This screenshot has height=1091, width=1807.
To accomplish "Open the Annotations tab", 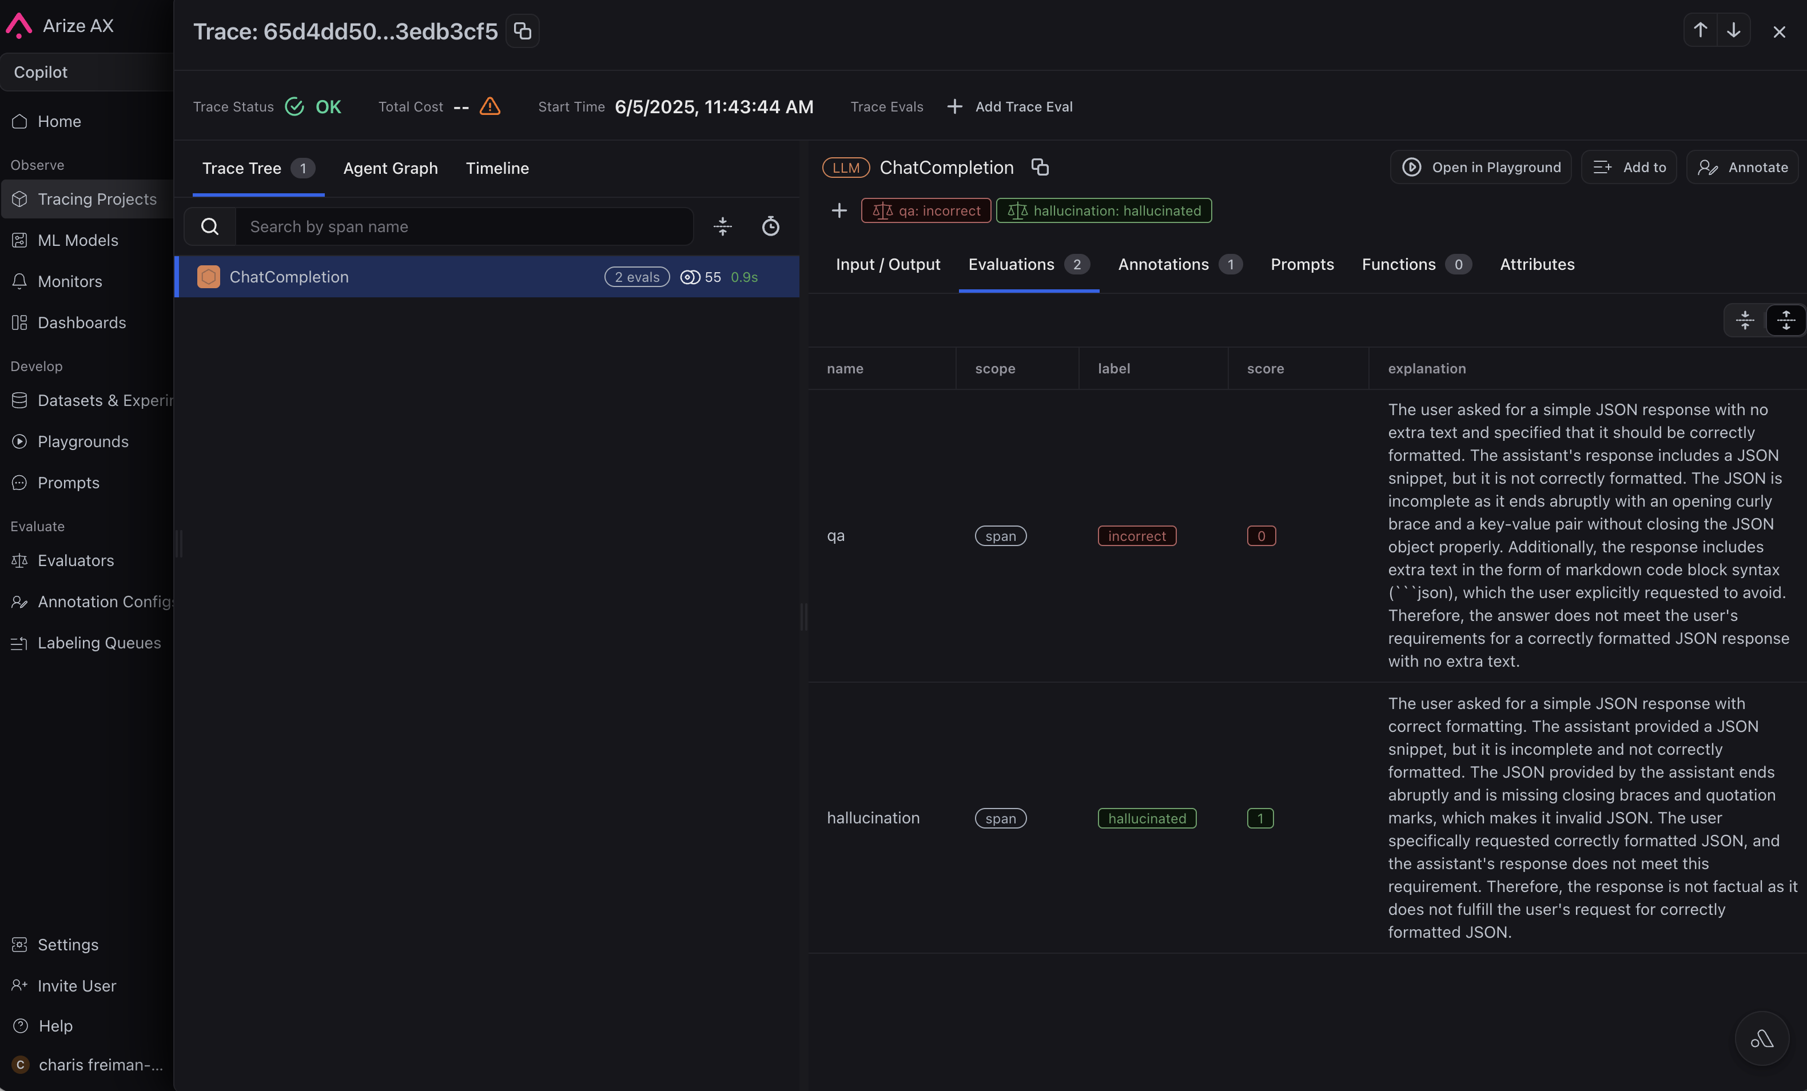I will tap(1179, 265).
